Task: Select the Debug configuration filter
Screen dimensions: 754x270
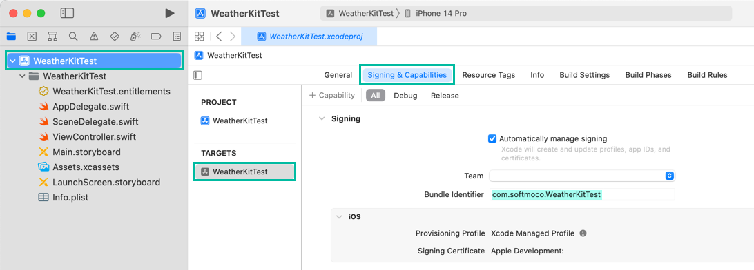Action: tap(405, 96)
